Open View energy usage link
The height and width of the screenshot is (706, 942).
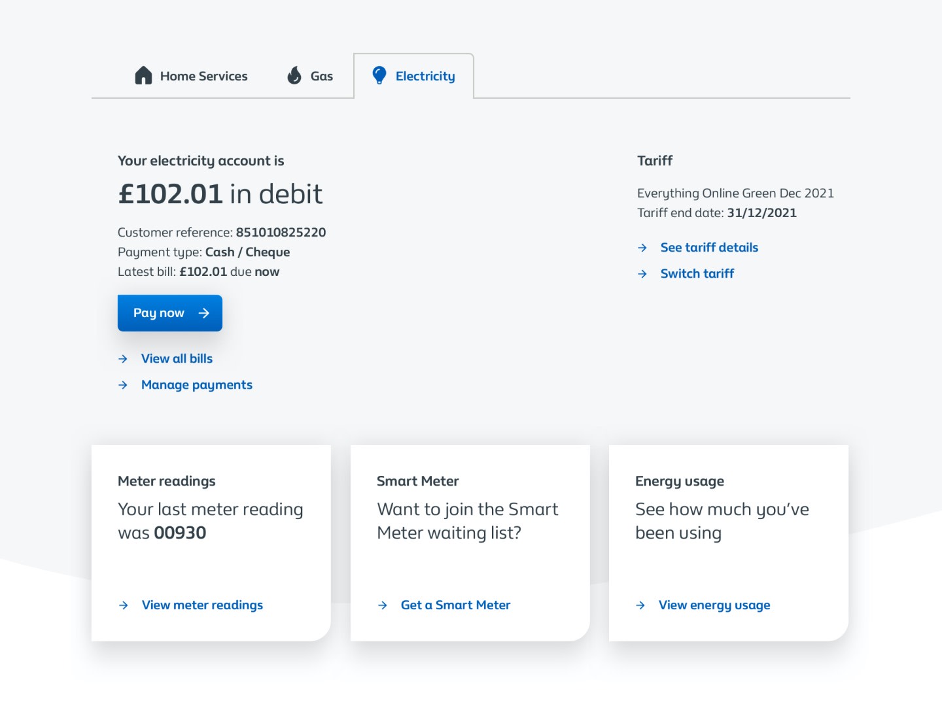[714, 605]
